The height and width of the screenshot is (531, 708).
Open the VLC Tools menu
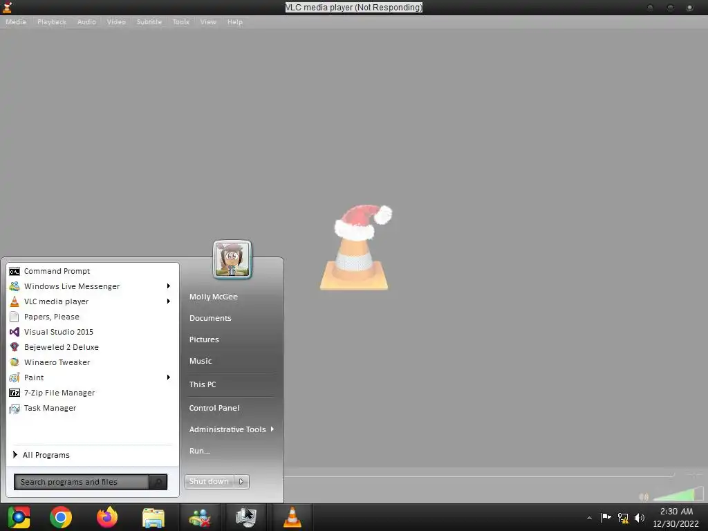(x=181, y=21)
